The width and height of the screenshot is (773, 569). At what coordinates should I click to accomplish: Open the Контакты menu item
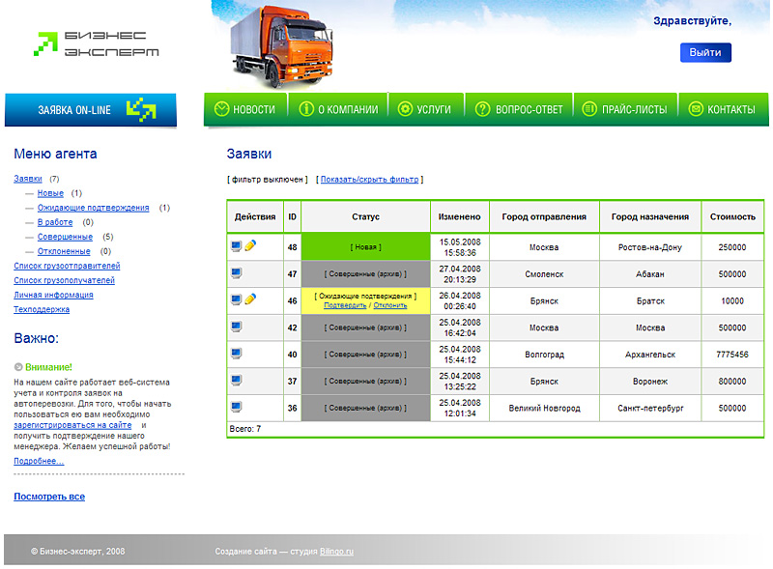point(722,109)
